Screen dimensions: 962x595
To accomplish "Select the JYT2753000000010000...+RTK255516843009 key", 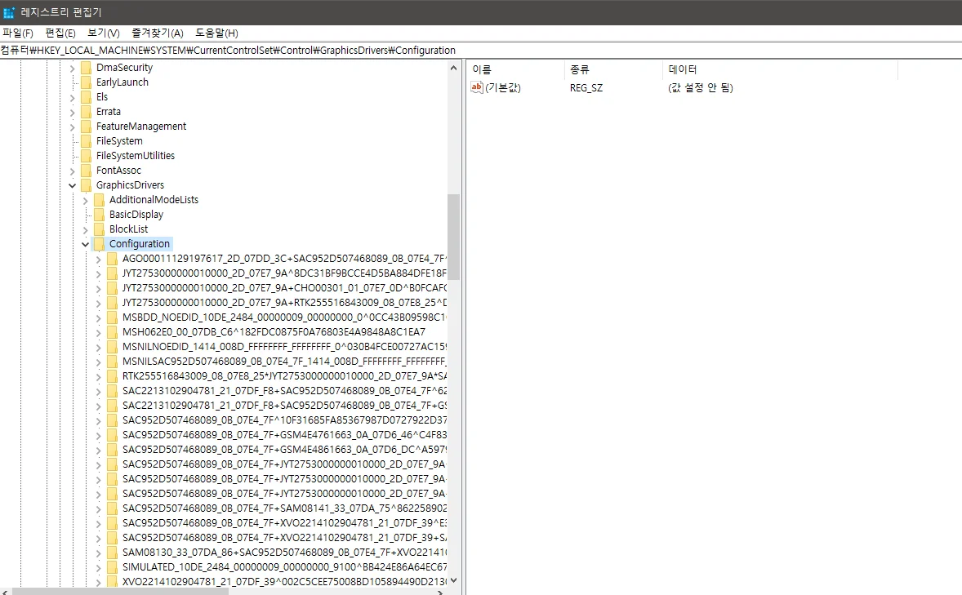I will pos(284,303).
